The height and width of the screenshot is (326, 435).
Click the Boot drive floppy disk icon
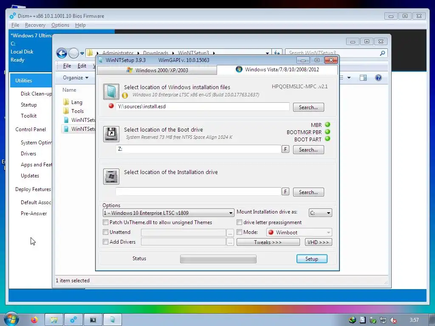[x=111, y=134]
